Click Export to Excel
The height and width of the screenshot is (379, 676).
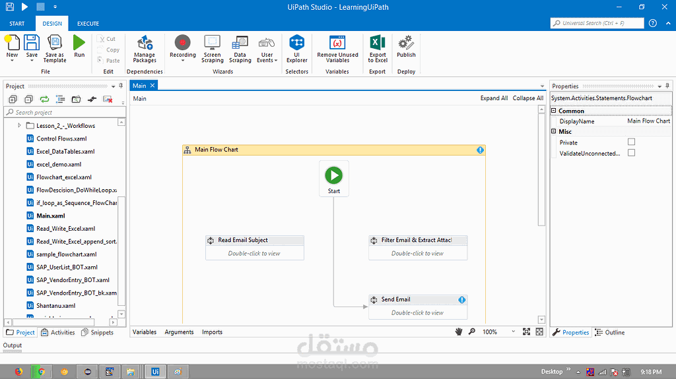[x=378, y=49]
